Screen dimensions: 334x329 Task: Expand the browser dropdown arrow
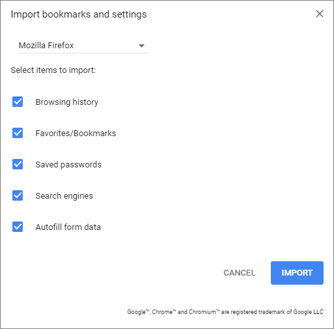coord(141,46)
